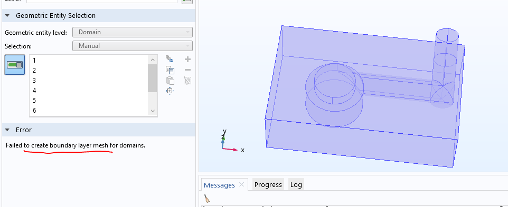Click the Add to Selection plus icon
The height and width of the screenshot is (207, 508).
tap(187, 59)
